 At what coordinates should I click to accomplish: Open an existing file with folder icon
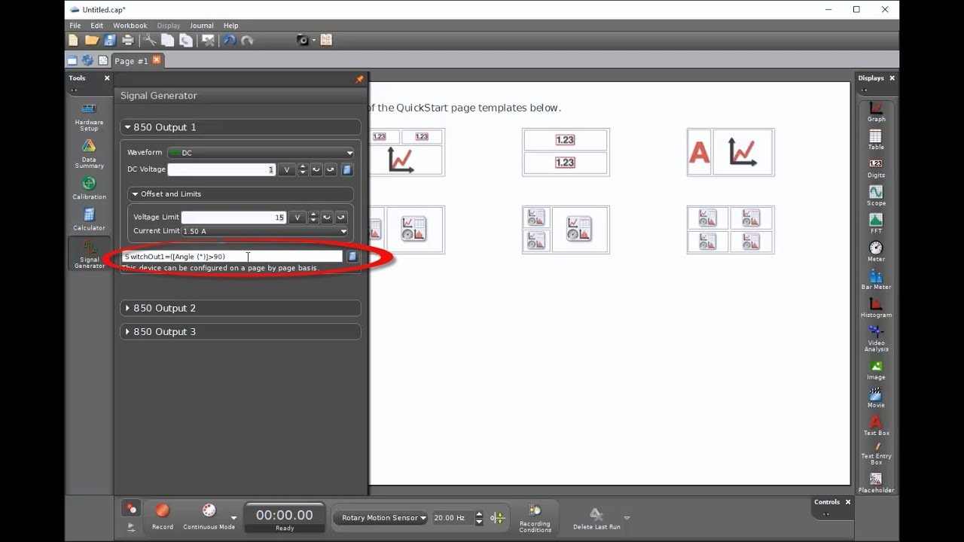[91, 40]
